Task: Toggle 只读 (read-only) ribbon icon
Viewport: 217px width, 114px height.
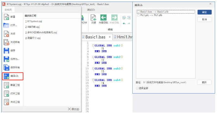Action: (93, 18)
